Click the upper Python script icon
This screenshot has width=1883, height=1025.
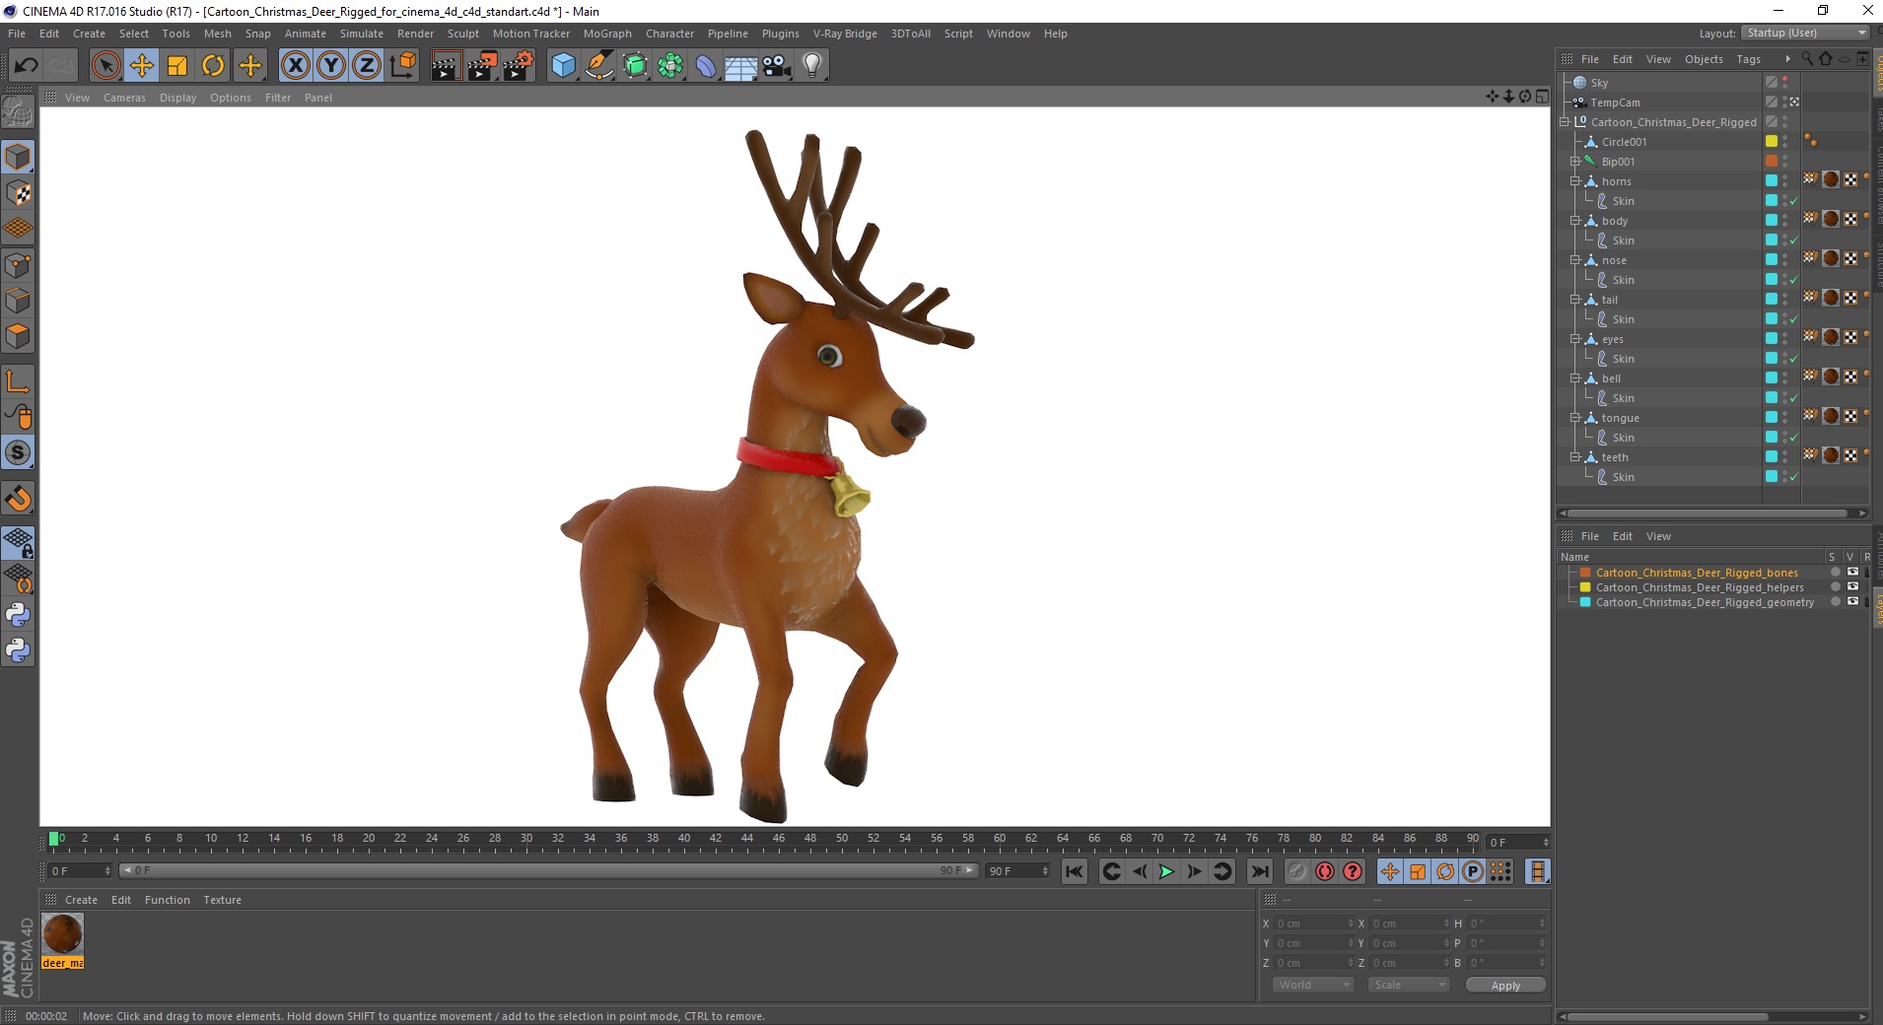click(18, 615)
